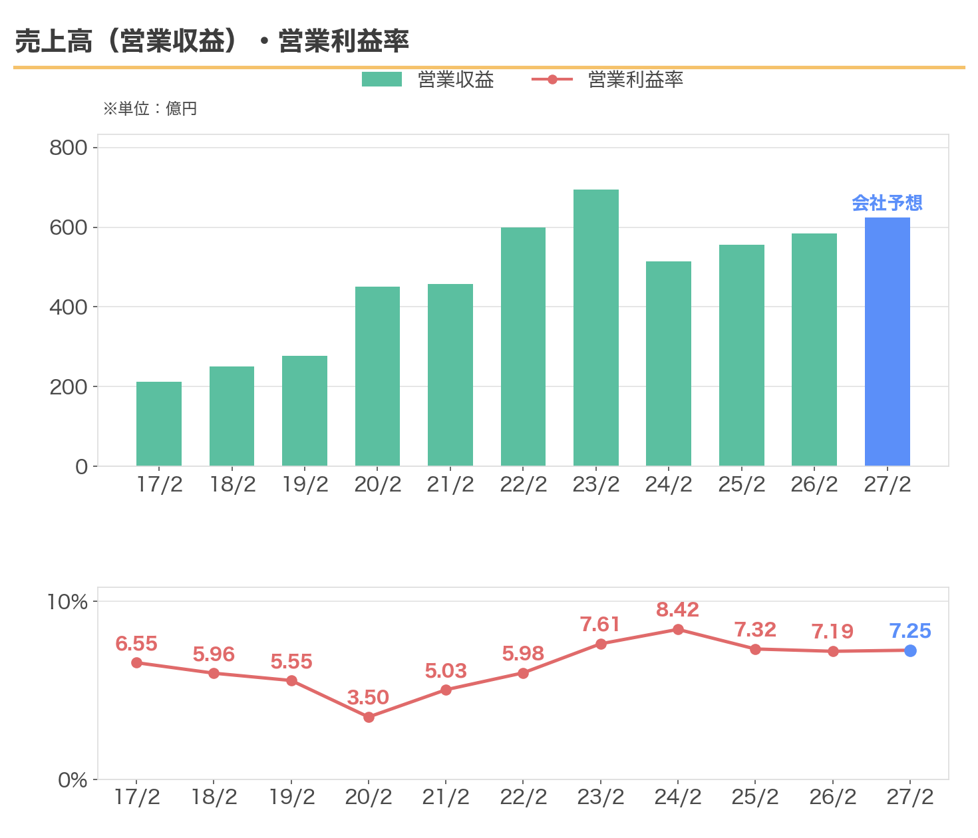This screenshot has width=978, height=838.
Task: Click the 8.42 margin peak point
Action: 678,629
